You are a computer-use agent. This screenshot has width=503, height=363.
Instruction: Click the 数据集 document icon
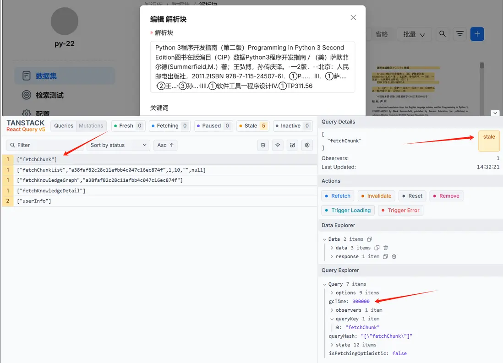(27, 76)
